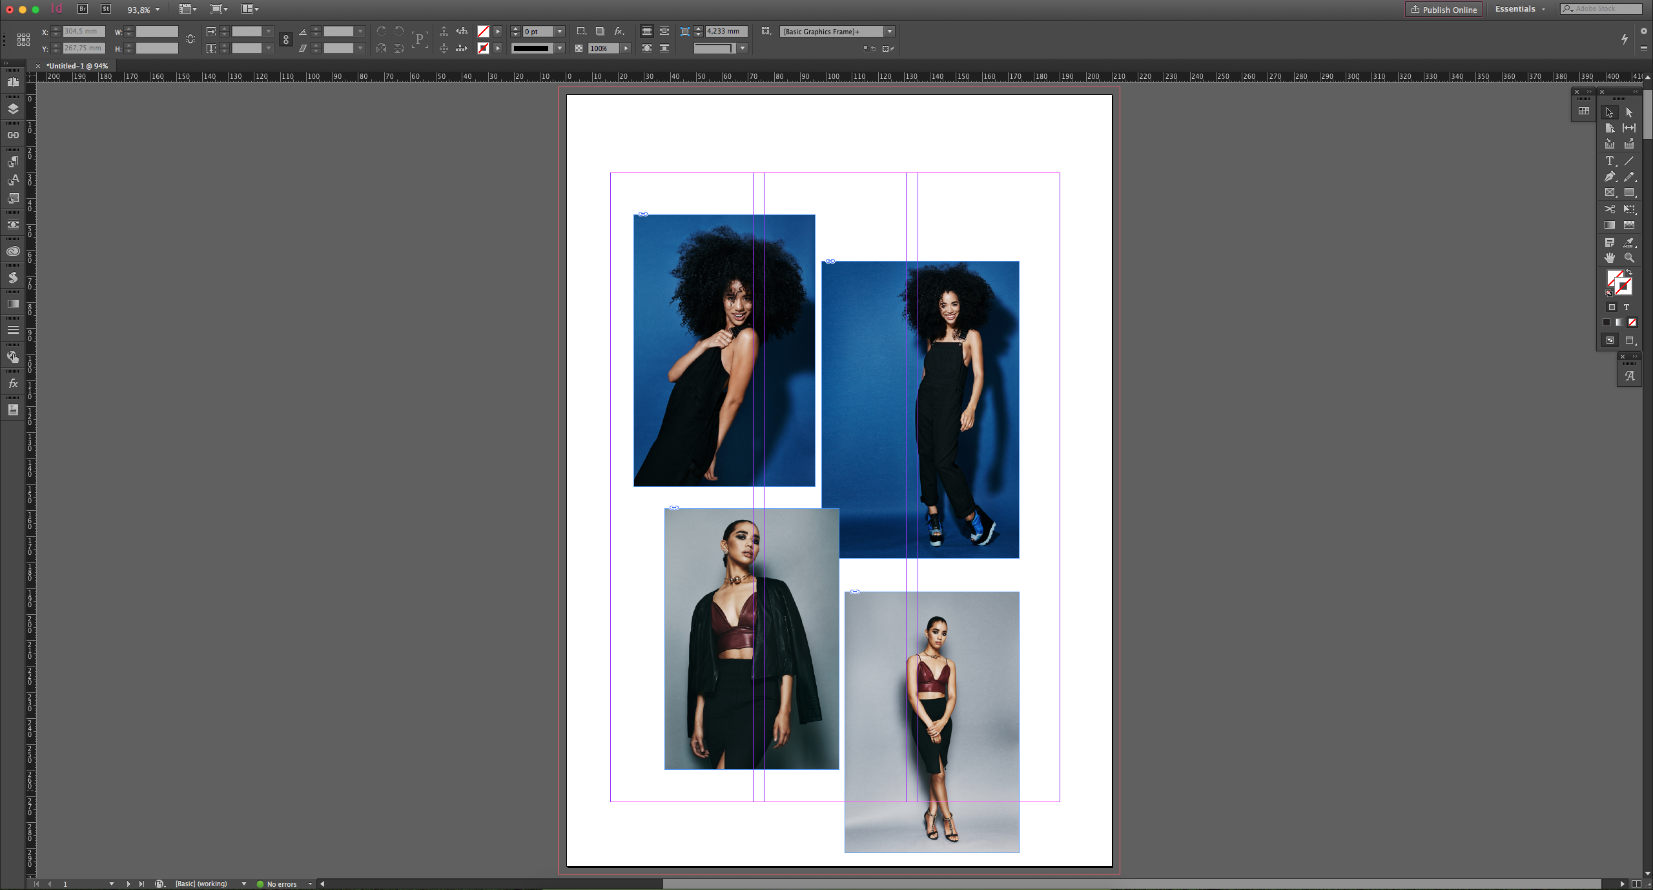Click the No errors preflight indicator
The height and width of the screenshot is (890, 1653).
tap(277, 884)
